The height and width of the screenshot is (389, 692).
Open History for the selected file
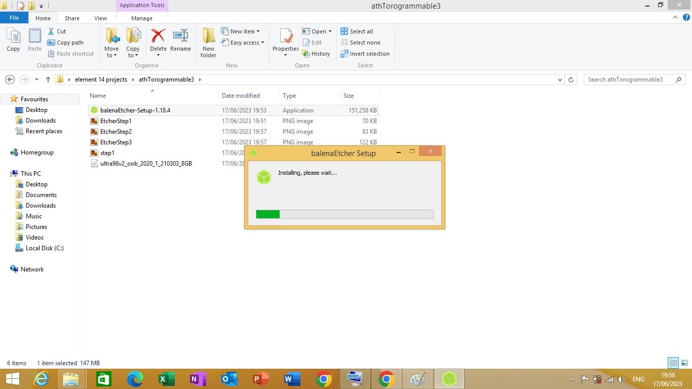316,54
